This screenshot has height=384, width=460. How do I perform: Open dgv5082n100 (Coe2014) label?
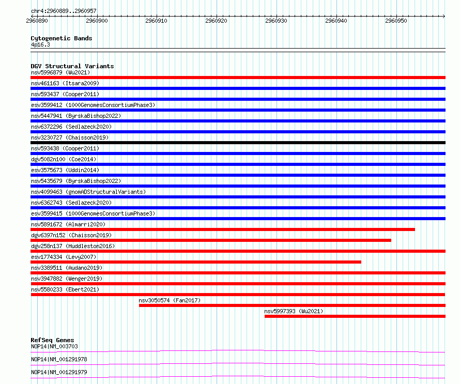click(x=64, y=159)
